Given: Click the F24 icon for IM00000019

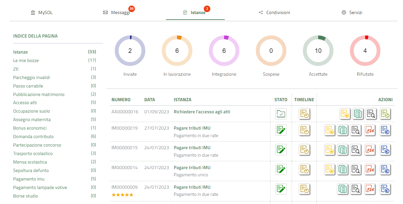Looking at the screenshot, I should (370, 130).
